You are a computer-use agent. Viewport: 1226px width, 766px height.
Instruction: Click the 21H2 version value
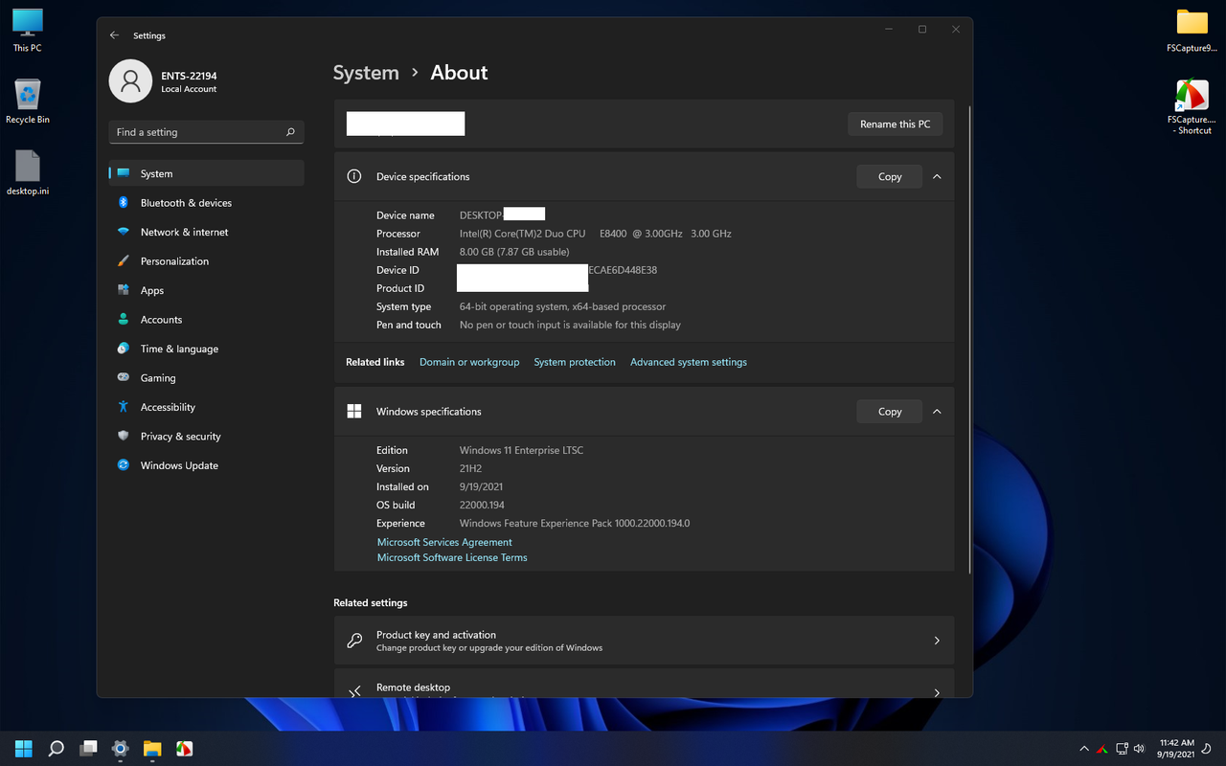click(470, 468)
